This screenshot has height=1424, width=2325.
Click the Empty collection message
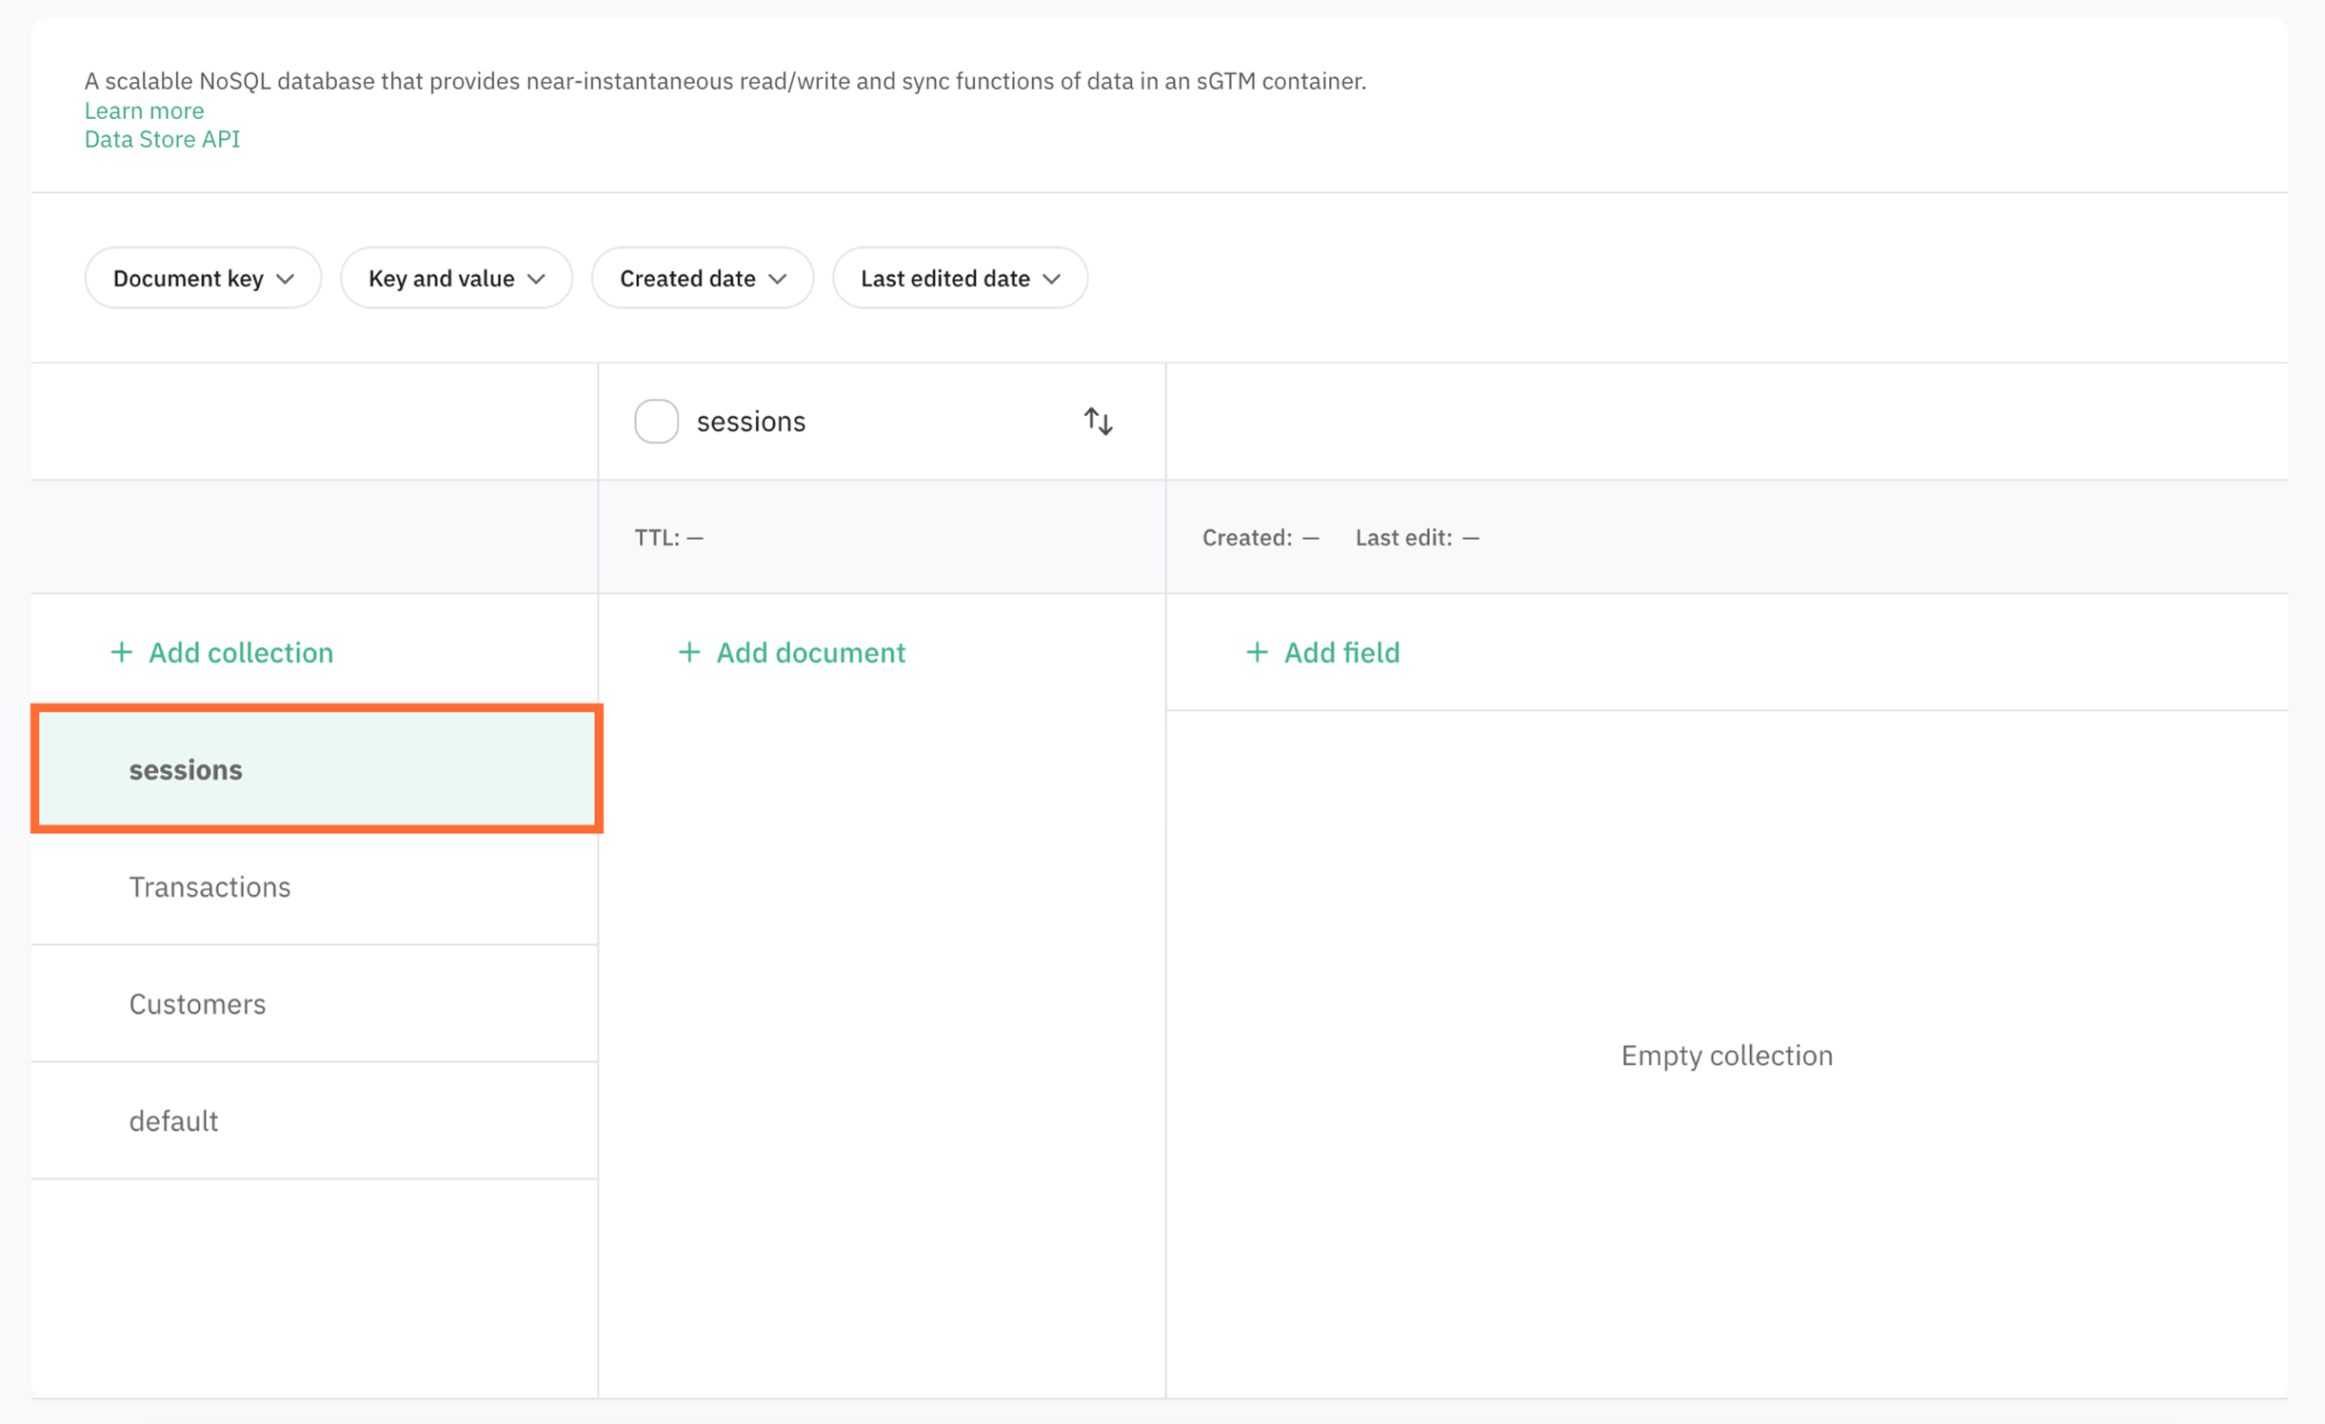click(x=1726, y=1055)
